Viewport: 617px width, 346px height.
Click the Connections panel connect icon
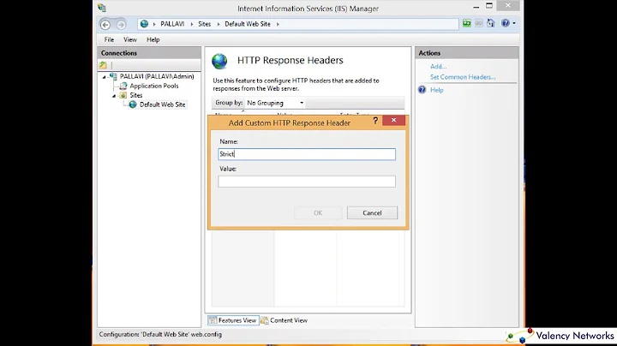click(103, 65)
